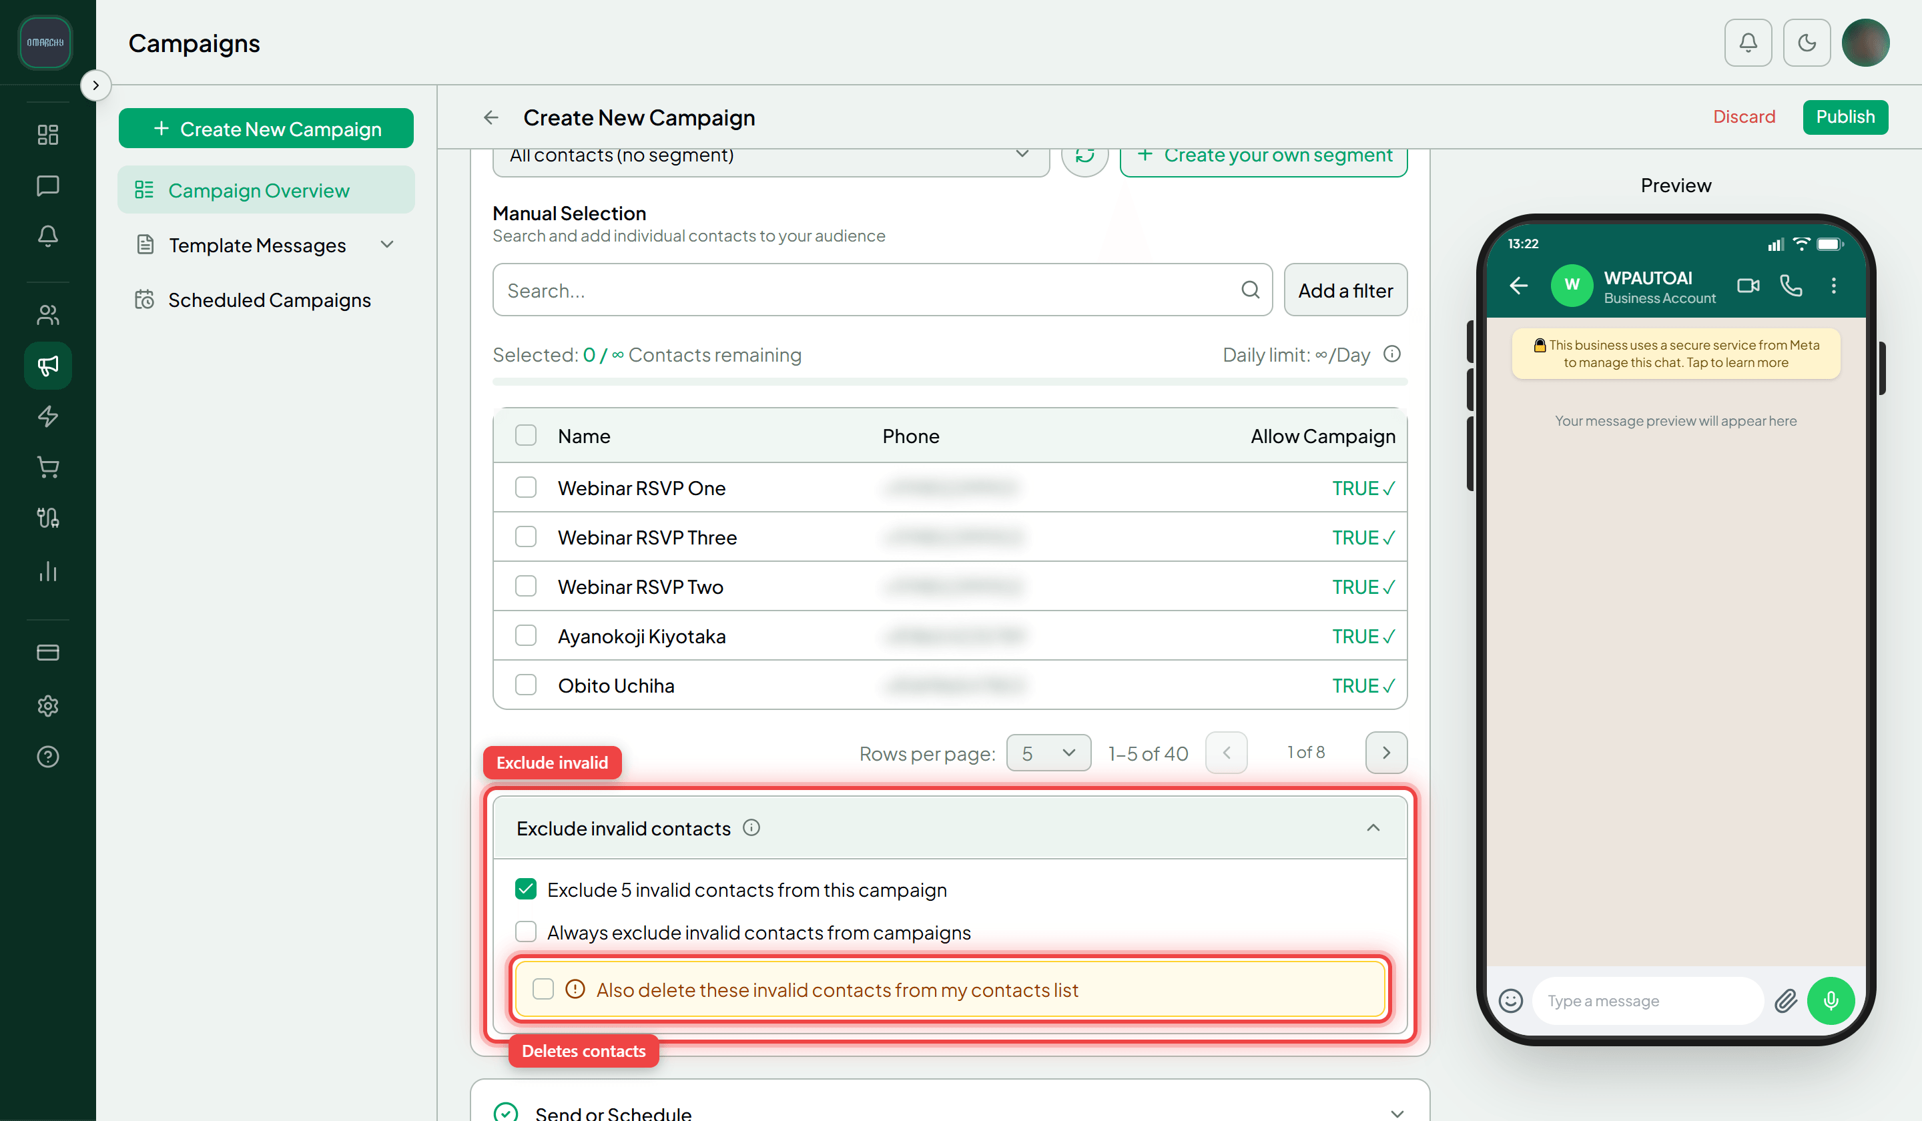
Task: Open the user profile avatar
Action: click(x=1865, y=43)
